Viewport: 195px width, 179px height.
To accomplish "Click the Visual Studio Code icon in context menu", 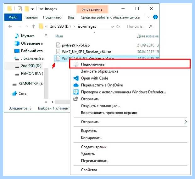I will (x=76, y=78).
